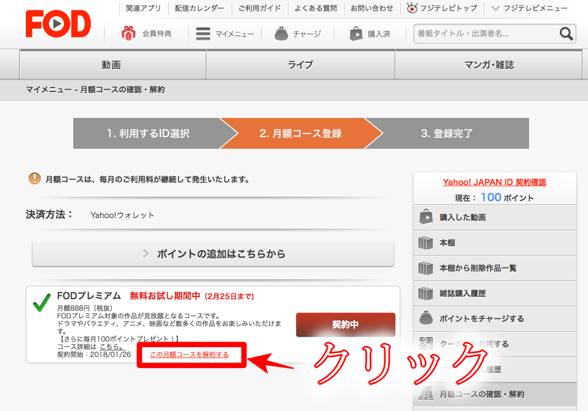Click the ポイントをチャージする purse icon
The height and width of the screenshot is (411, 588).
[x=426, y=318]
